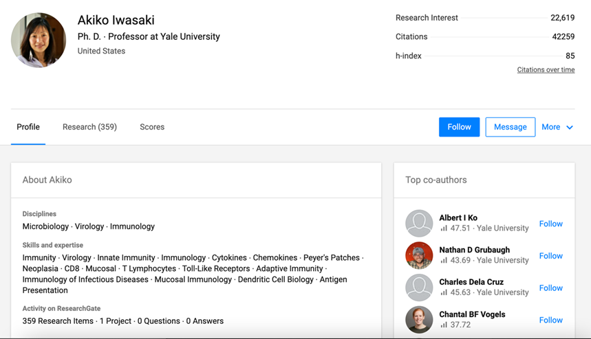Expand the More dropdown menu
This screenshot has width=591, height=339.
[x=557, y=127]
